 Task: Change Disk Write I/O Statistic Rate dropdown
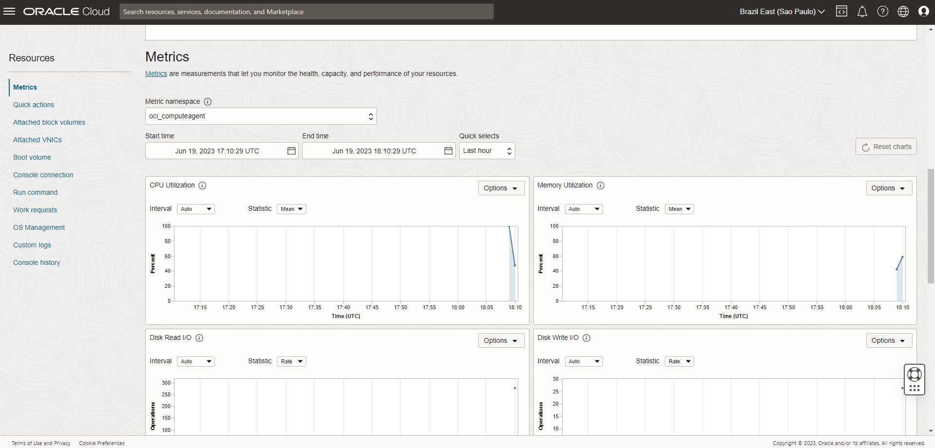(679, 361)
